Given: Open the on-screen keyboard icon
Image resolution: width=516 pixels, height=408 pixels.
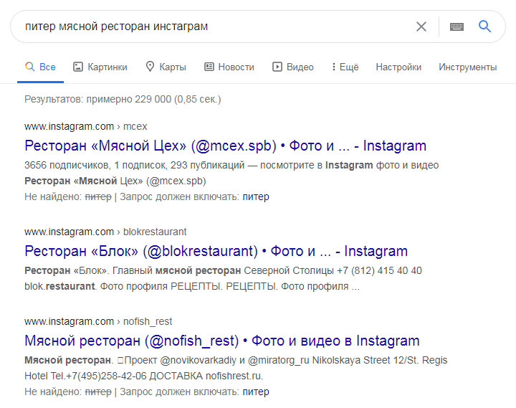Looking at the screenshot, I should pos(457,27).
